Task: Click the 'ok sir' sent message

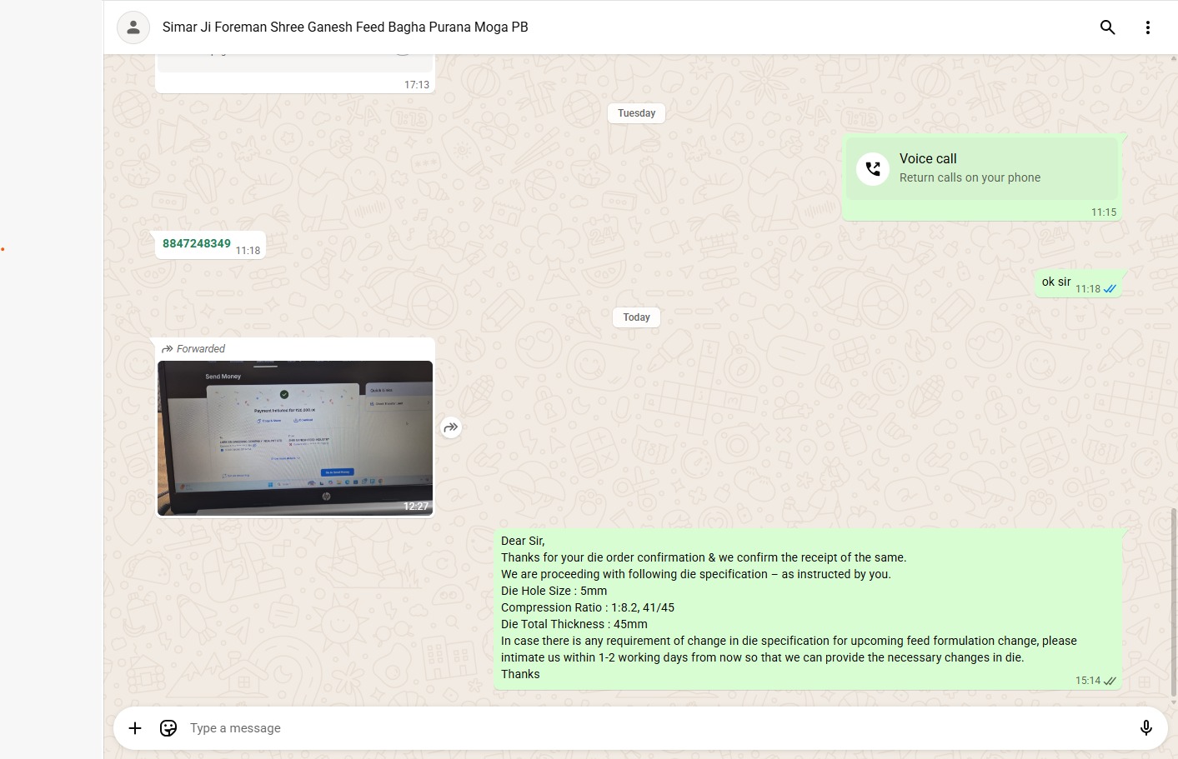Action: pyautogui.click(x=1056, y=282)
